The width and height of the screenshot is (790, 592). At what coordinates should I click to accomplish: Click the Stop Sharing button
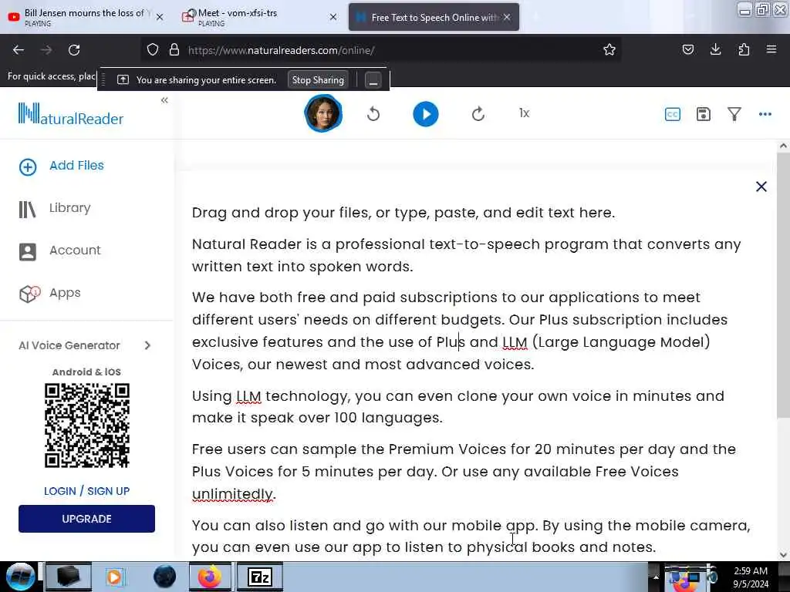pyautogui.click(x=318, y=80)
